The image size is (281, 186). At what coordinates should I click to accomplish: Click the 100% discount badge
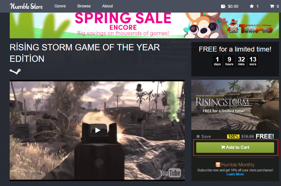point(233,136)
